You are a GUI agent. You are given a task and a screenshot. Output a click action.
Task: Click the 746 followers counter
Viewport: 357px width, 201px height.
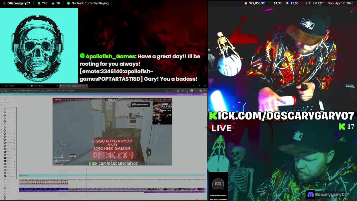pyautogui.click(x=45, y=3)
